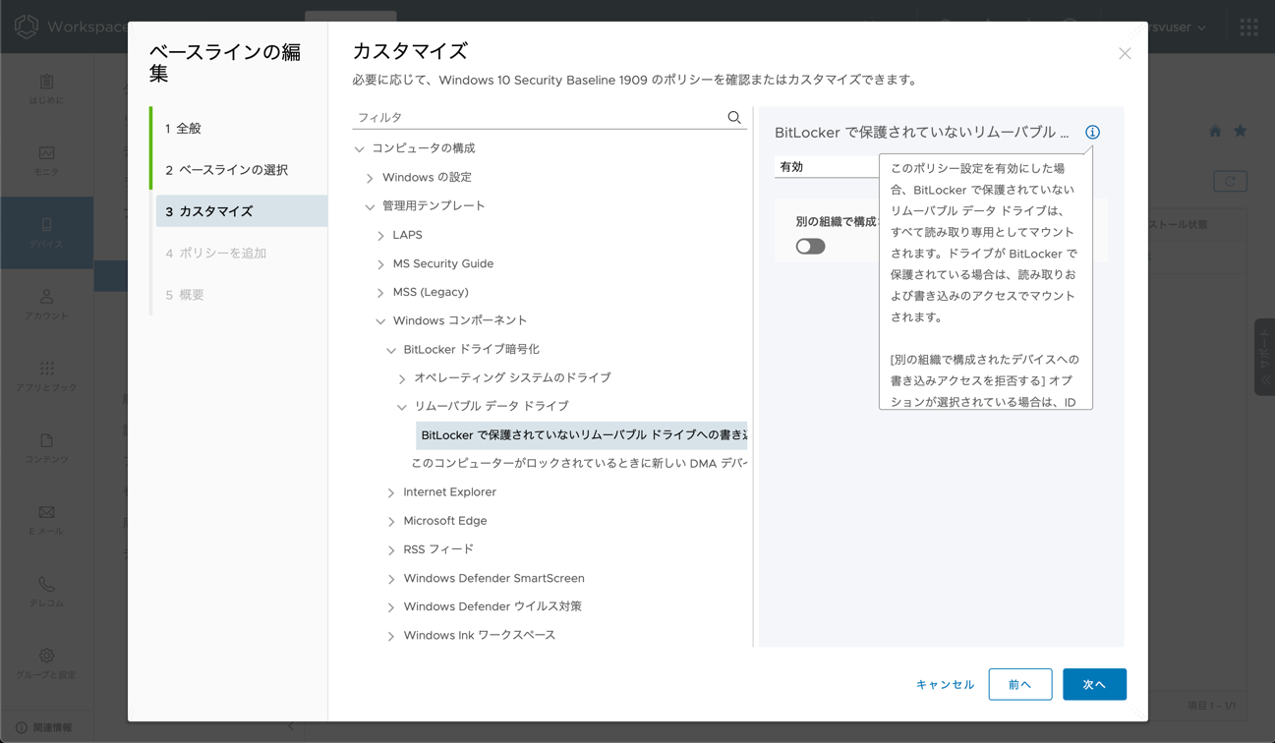This screenshot has width=1275, height=743.
Task: Collapse the 管理用テンプレート node
Action: [x=371, y=206]
